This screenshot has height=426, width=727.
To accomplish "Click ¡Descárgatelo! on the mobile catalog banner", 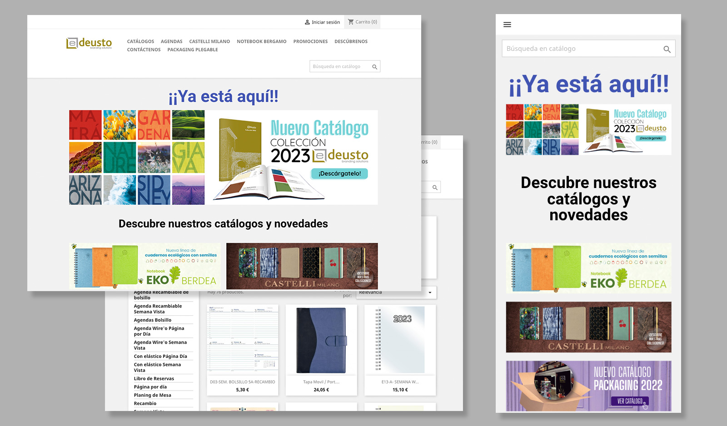I will pyautogui.click(x=651, y=138).
